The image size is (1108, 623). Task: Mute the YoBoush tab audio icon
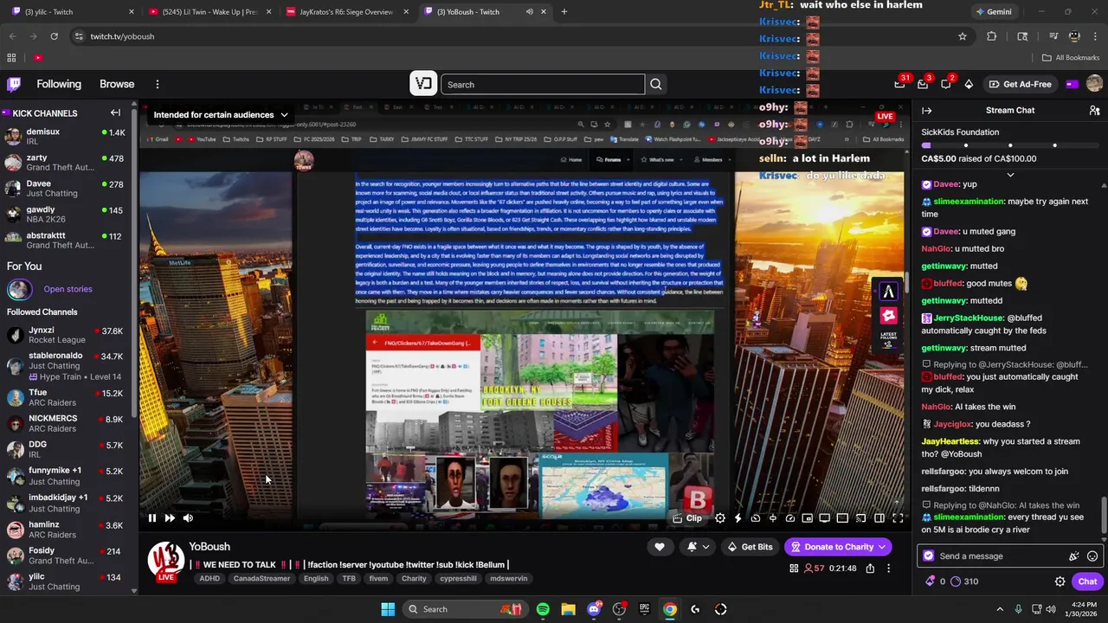tap(529, 12)
